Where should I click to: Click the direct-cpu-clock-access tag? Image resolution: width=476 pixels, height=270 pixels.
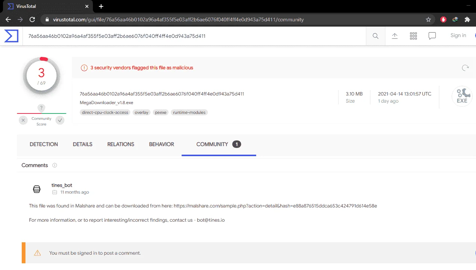tap(105, 112)
